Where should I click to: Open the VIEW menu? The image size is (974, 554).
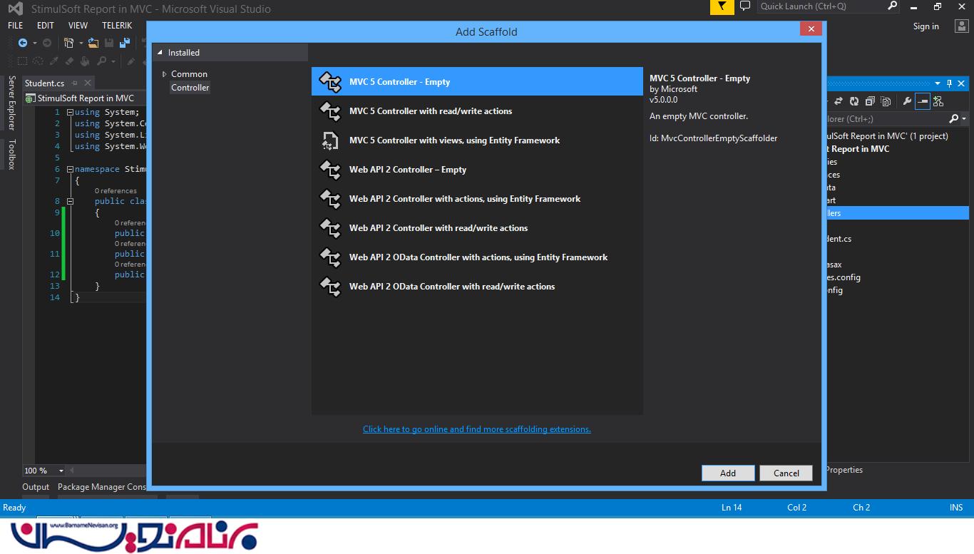78,25
